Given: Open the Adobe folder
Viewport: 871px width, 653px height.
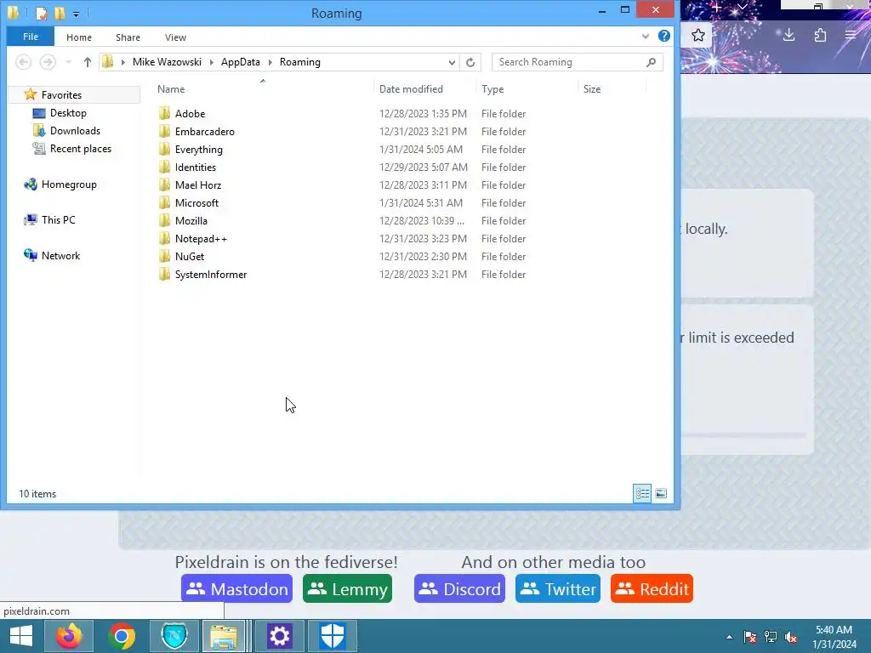Looking at the screenshot, I should pyautogui.click(x=190, y=114).
